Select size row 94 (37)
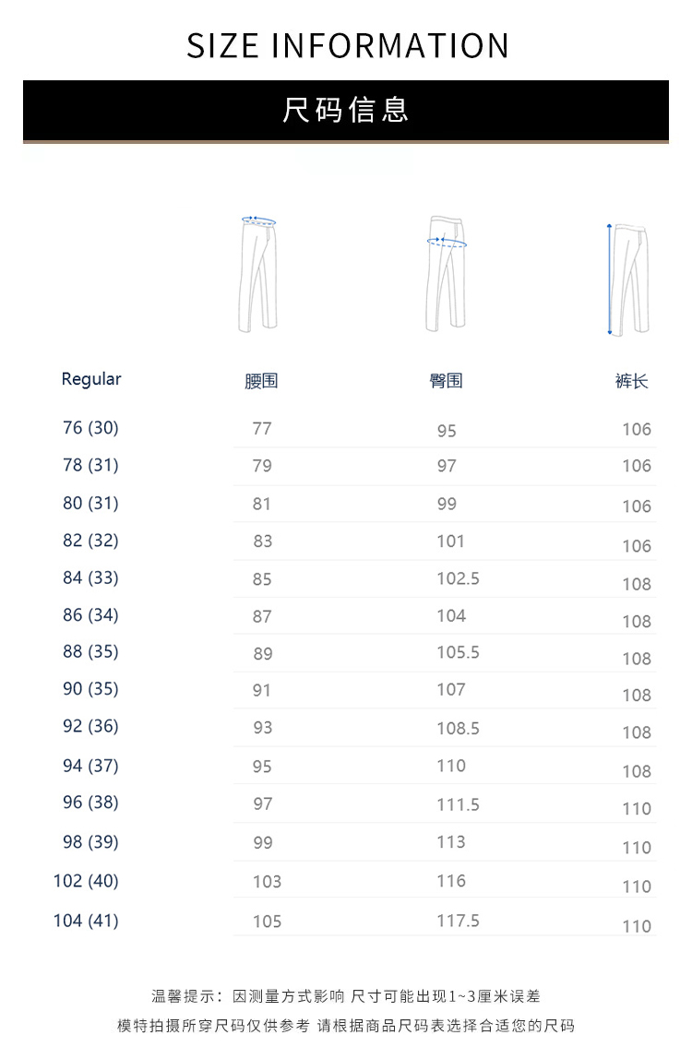692x1059 pixels. coord(90,766)
